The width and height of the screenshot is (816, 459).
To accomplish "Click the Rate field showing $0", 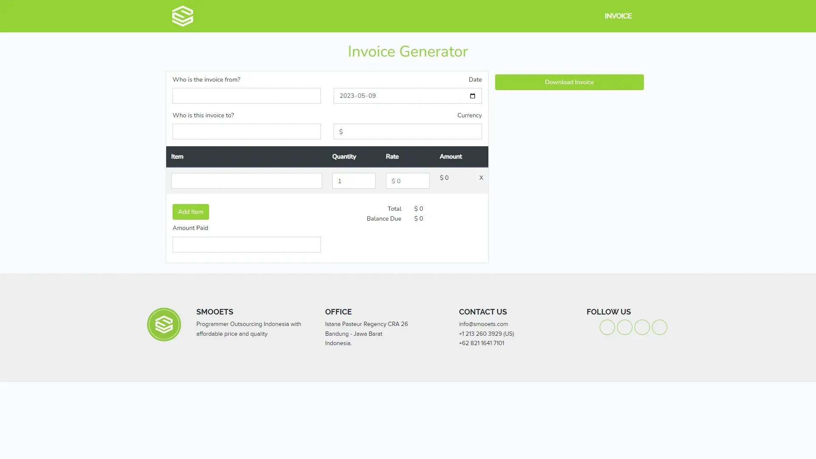I will coord(407,181).
